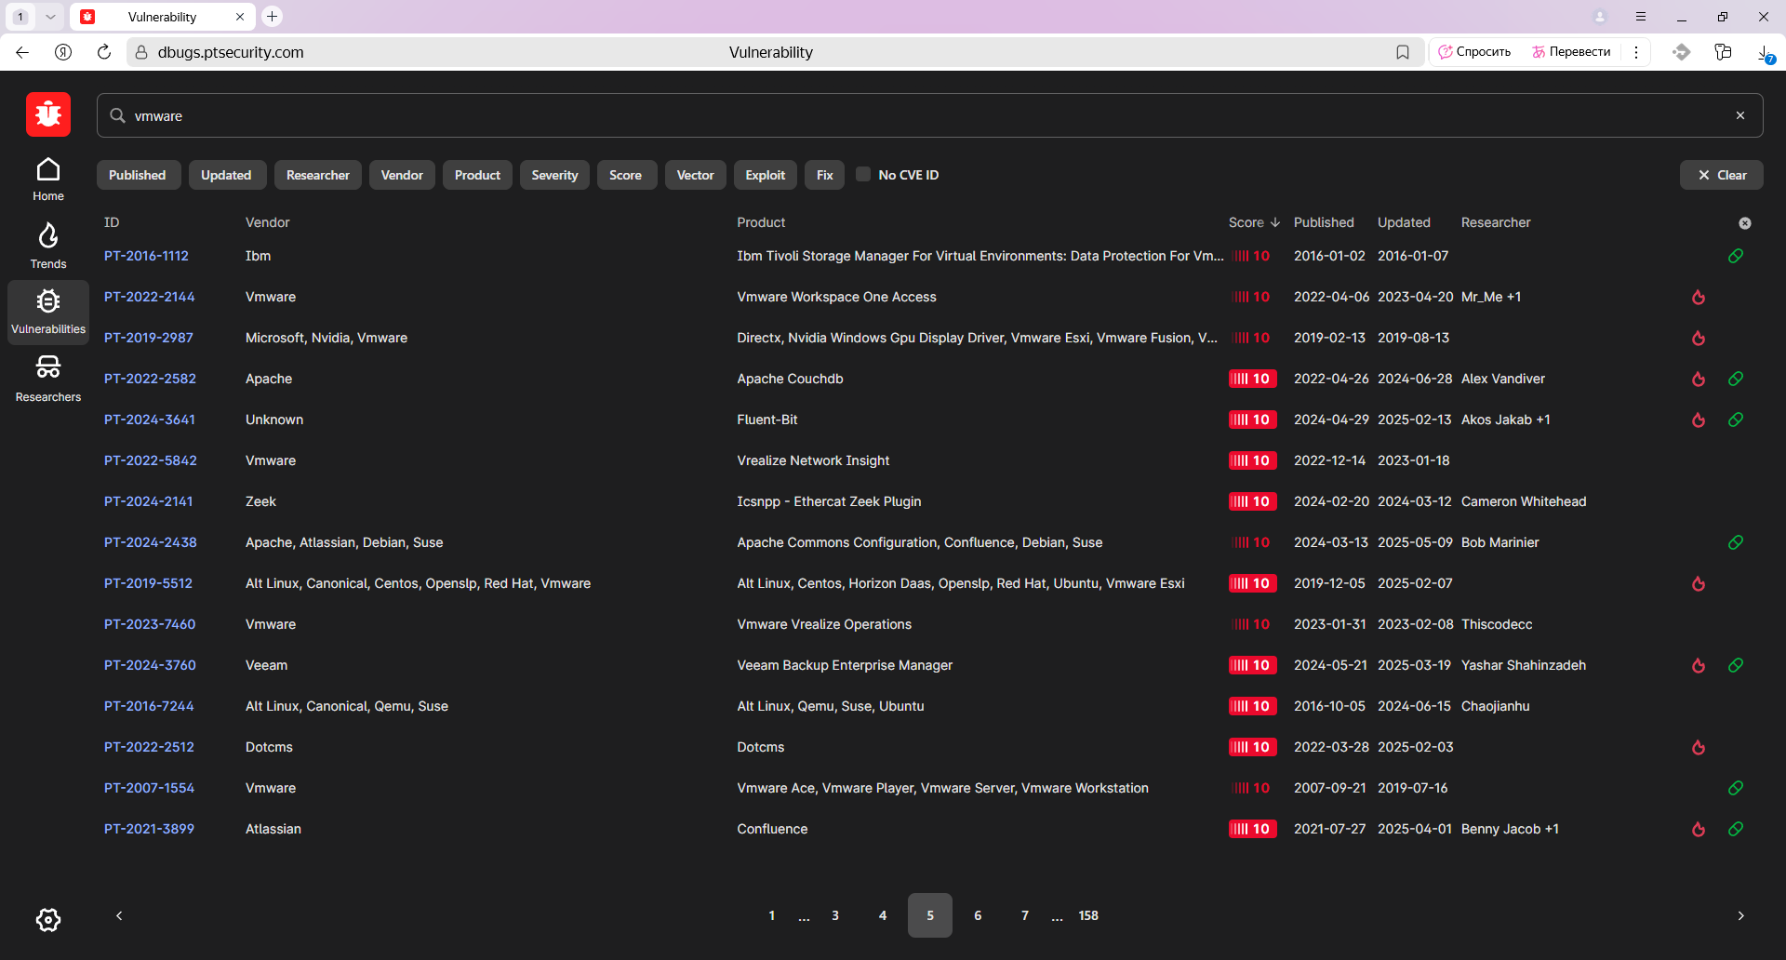The image size is (1786, 960).
Task: Click the fix link icon for PT-2022-2582
Action: 1736,379
